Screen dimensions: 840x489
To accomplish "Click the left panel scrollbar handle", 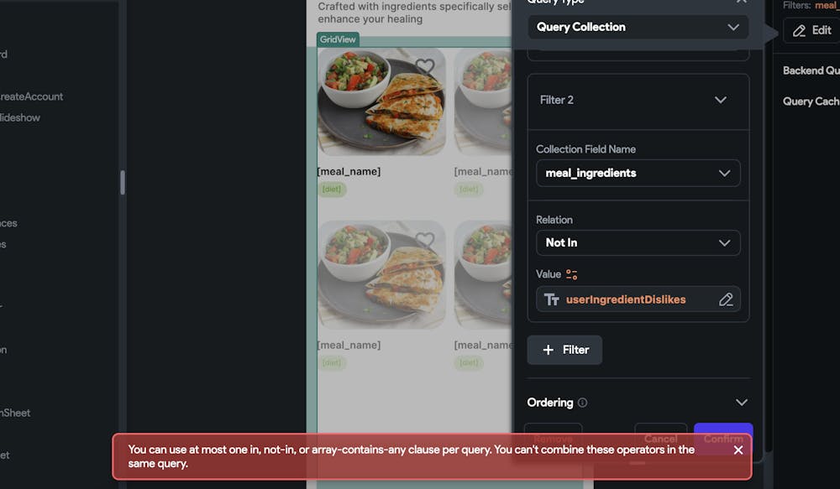I will click(123, 183).
